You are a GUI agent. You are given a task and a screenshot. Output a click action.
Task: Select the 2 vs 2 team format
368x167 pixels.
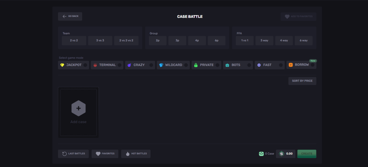(74, 41)
